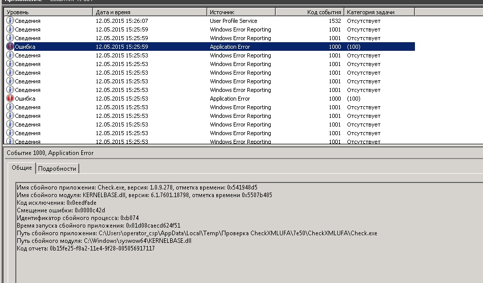Select the event with code 1532
This screenshot has width=483, height=283.
[335, 21]
